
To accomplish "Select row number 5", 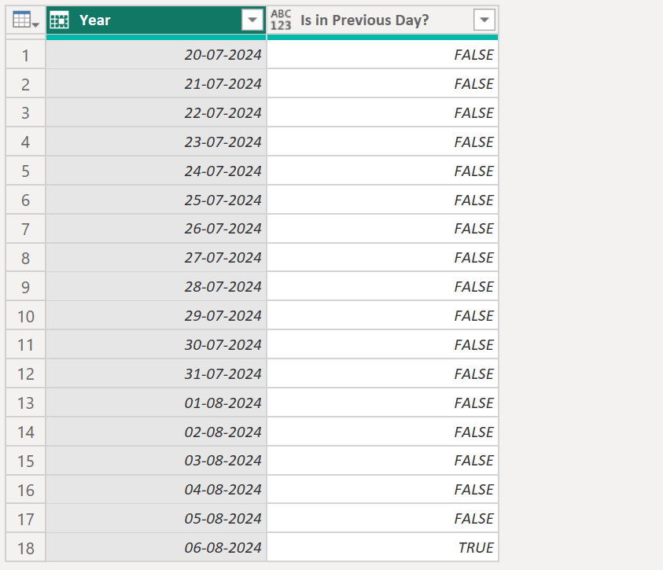I will pos(25,171).
